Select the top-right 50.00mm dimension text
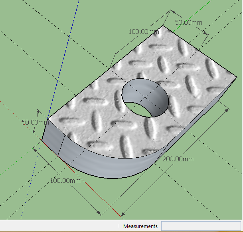The image size is (243, 232). tap(190, 22)
